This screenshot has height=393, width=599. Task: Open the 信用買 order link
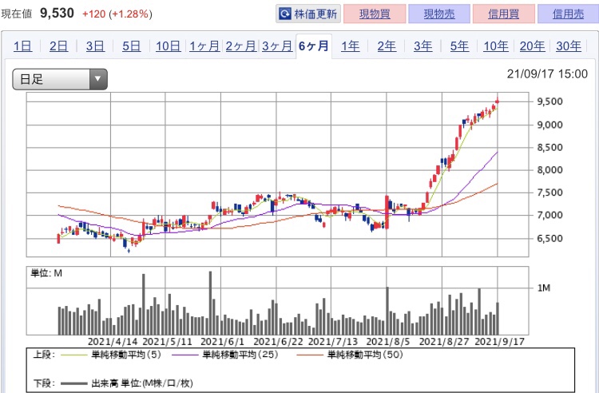[x=503, y=14]
